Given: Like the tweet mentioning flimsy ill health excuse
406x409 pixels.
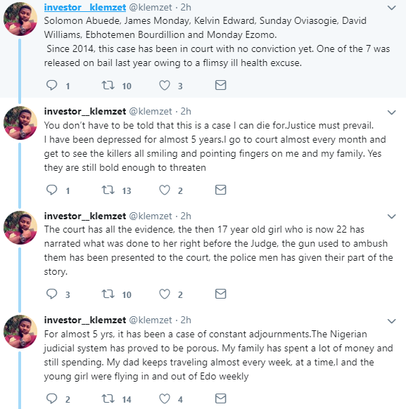Looking at the screenshot, I should [x=165, y=85].
